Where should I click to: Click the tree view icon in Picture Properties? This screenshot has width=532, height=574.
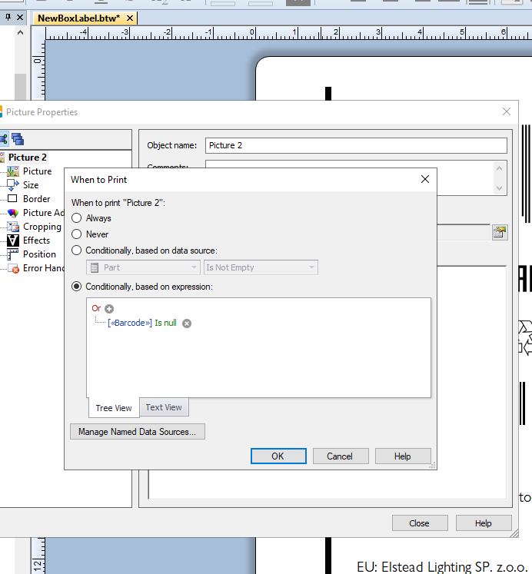click(x=4, y=139)
